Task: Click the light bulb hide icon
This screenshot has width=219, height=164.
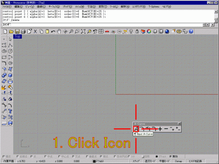Action: pos(131,31)
